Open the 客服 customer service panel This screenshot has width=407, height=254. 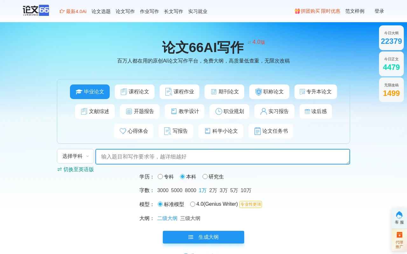(x=399, y=217)
